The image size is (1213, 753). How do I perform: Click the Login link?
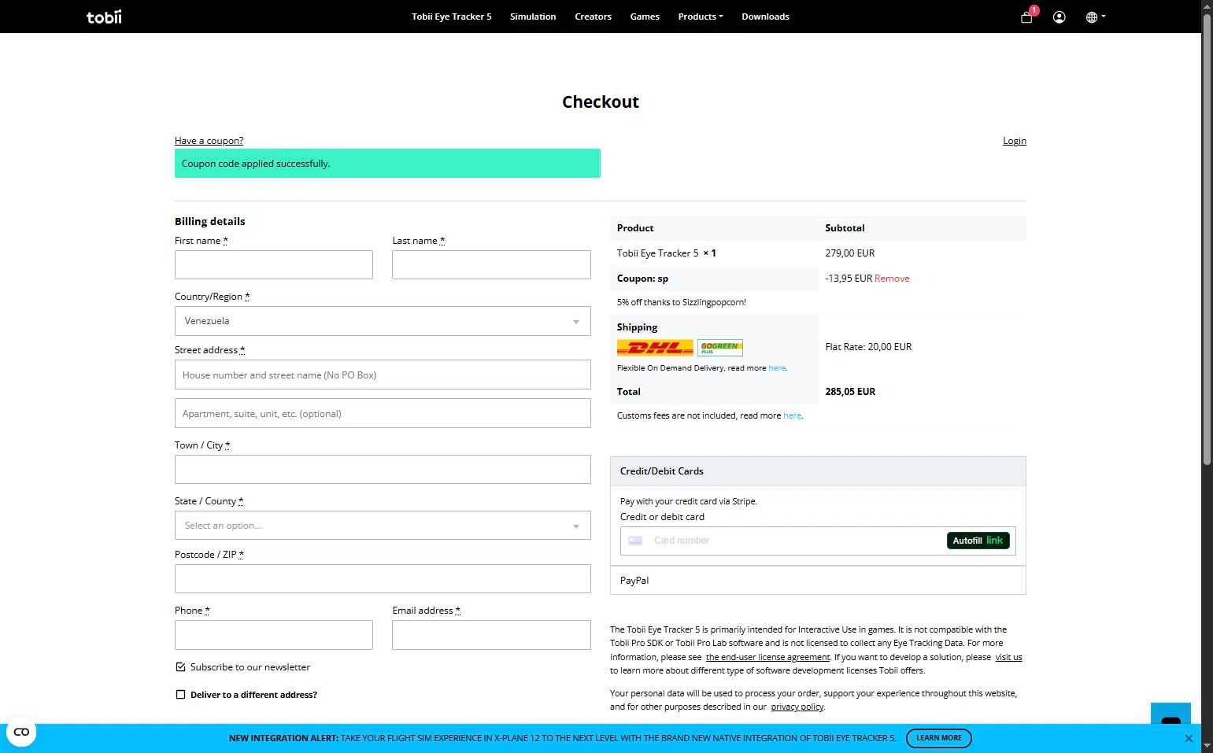1015,141
